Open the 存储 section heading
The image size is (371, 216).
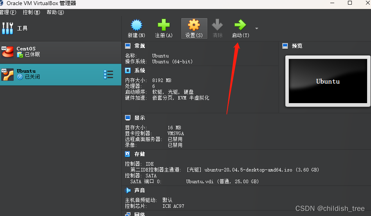pyautogui.click(x=140, y=154)
